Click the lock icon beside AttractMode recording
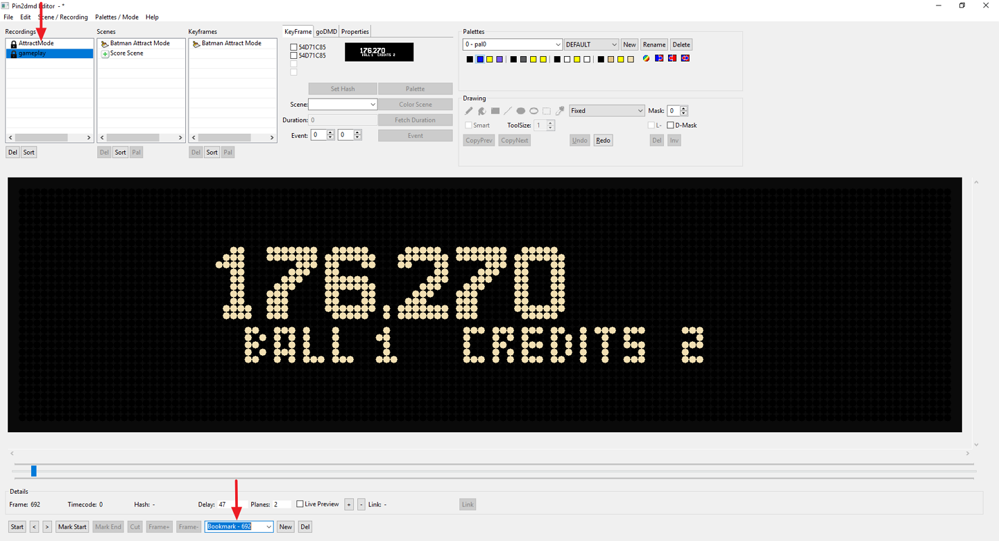This screenshot has height=541, width=999. [x=13, y=44]
